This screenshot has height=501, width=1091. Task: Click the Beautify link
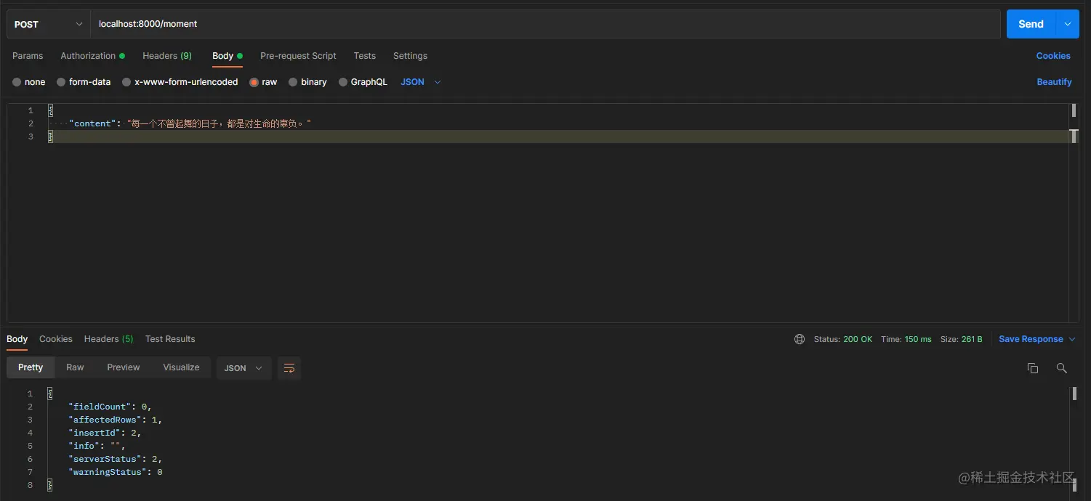(x=1054, y=82)
